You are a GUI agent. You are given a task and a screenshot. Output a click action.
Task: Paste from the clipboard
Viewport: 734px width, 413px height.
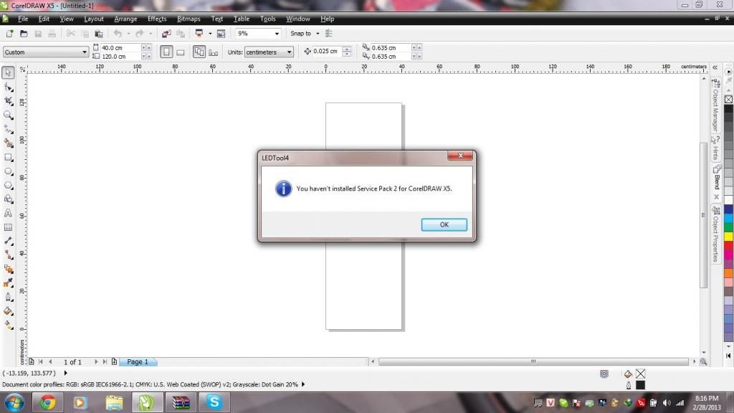coord(99,34)
